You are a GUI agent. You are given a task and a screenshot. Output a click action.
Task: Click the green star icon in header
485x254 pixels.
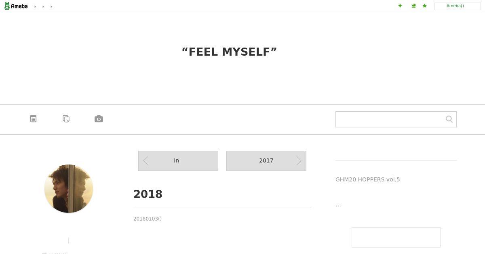click(x=424, y=6)
